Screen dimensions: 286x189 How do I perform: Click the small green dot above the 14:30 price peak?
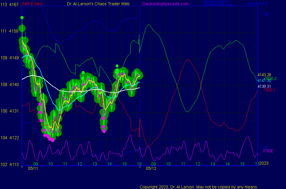click(117, 66)
